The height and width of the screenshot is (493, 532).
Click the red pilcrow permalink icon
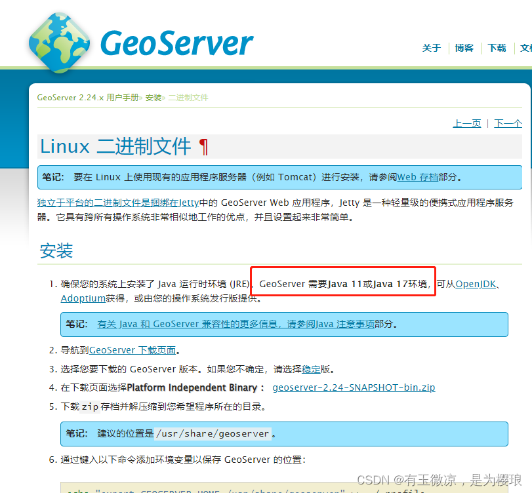203,147
